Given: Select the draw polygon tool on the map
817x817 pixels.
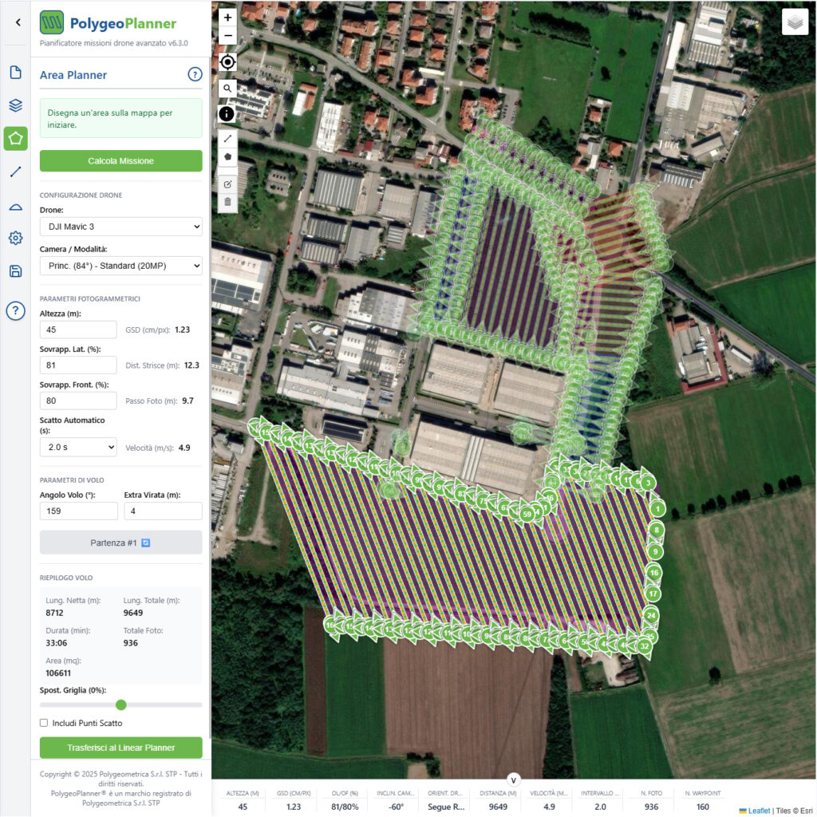Looking at the screenshot, I should pos(227,157).
